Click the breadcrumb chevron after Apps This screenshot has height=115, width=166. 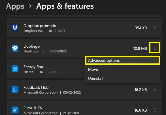click(30, 6)
